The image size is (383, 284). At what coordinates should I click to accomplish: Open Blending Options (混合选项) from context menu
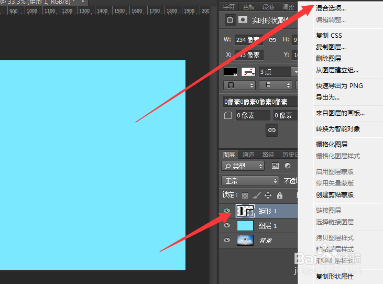point(331,8)
